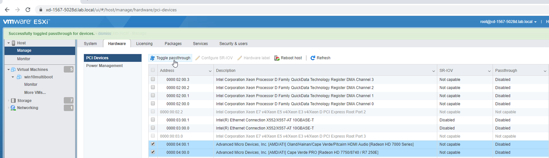Click the Virtual Machines count badge 5
The image size is (549, 158).
point(69,69)
